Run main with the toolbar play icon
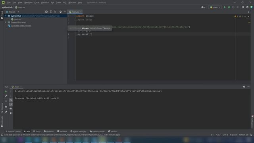Image resolution: width=254 pixels, height=143 pixels. [225, 7]
